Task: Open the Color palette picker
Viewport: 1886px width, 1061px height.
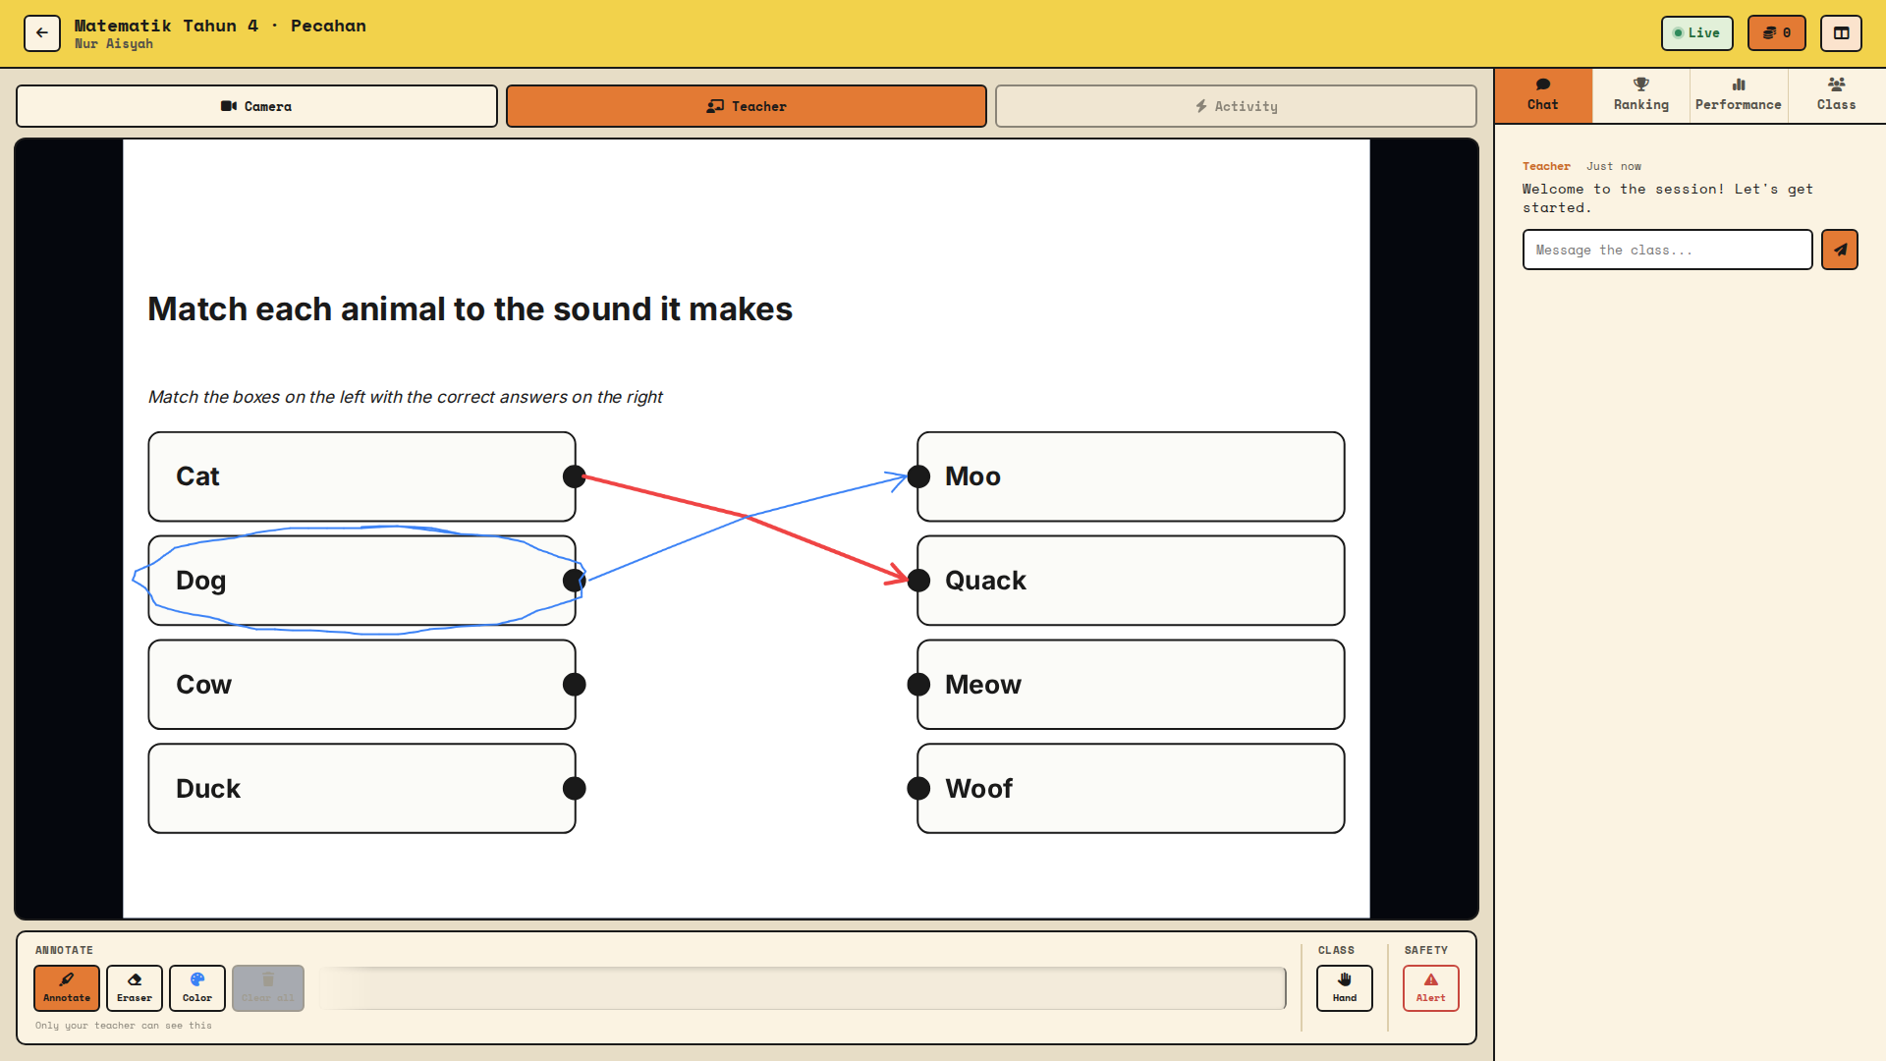Action: click(x=197, y=987)
